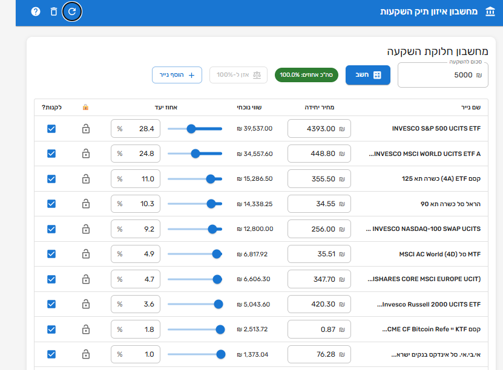
Task: Toggle lock icon for Invesco Russell 2000 row
Action: (85, 304)
